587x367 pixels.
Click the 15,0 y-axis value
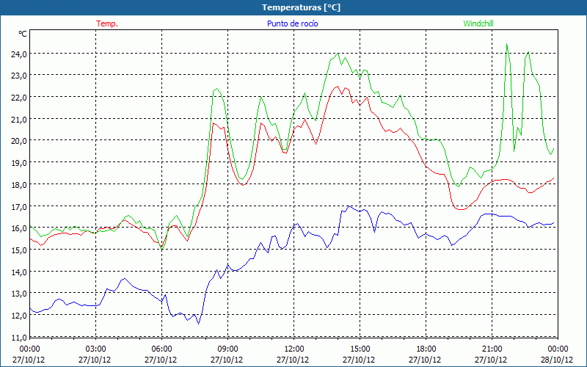19,250
